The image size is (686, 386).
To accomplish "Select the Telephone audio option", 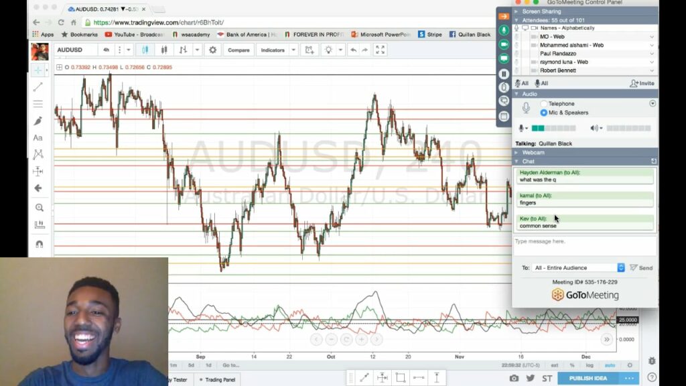I will [543, 104].
